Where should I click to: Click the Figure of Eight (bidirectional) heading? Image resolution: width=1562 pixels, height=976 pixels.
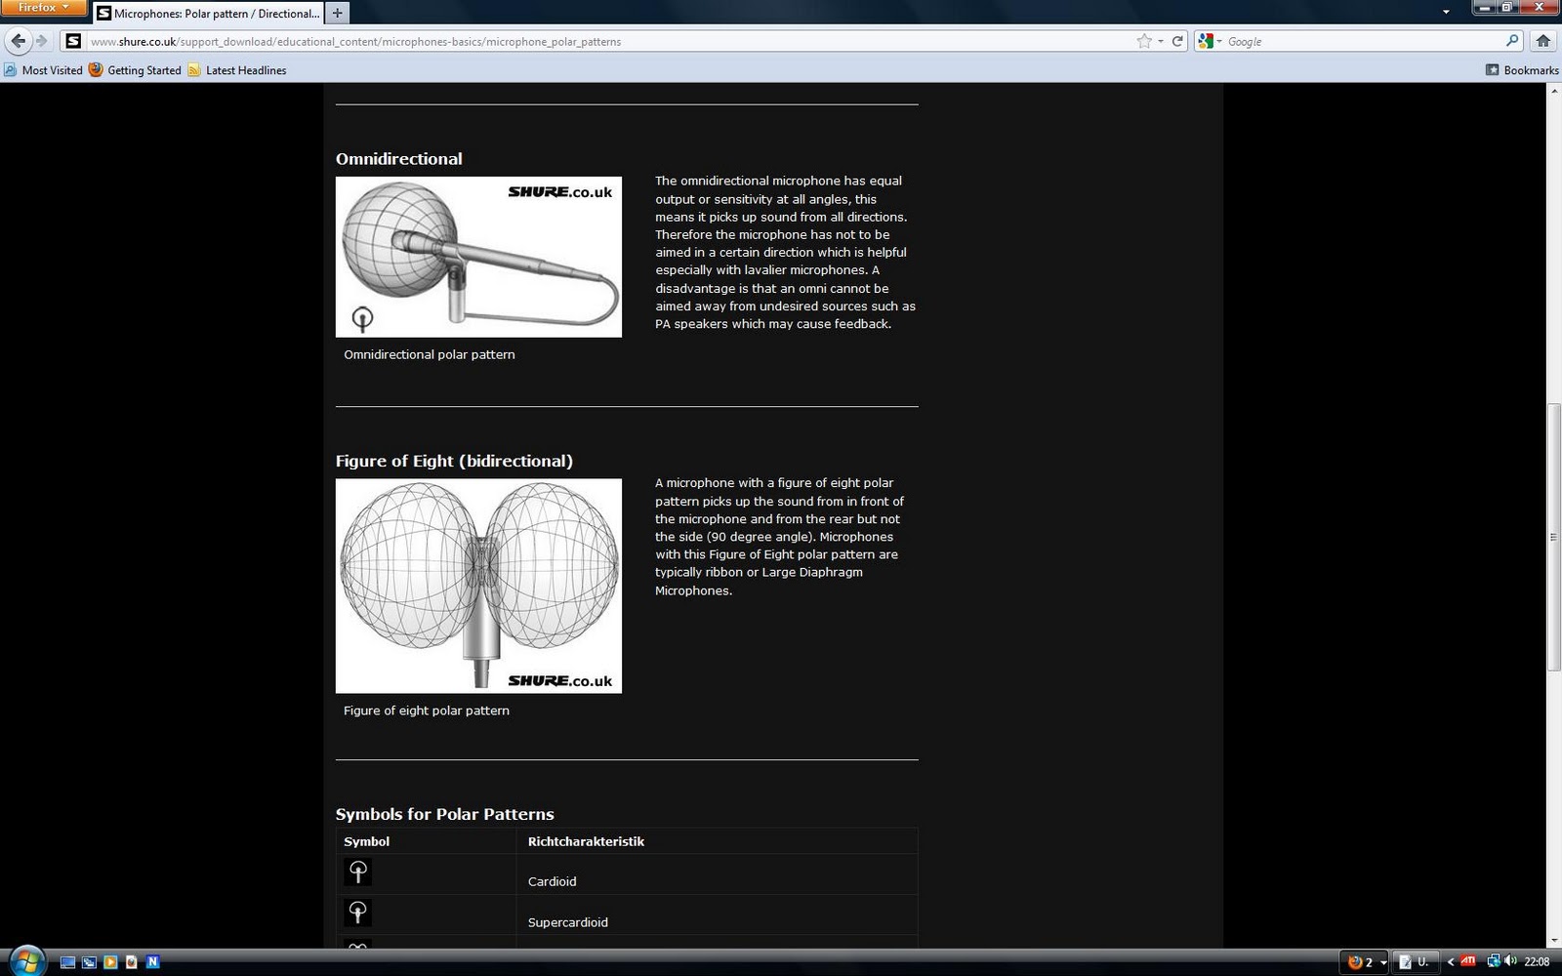click(x=454, y=461)
